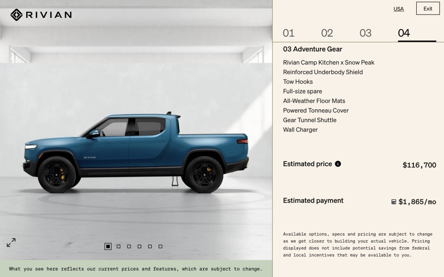Click Reinforced Underbody Shield item
Image resolution: width=444 pixels, height=277 pixels.
[323, 72]
